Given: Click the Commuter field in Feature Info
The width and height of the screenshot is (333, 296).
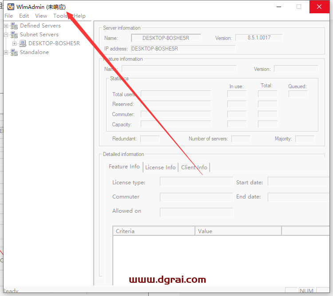Looking at the screenshot, I should pos(196,197).
